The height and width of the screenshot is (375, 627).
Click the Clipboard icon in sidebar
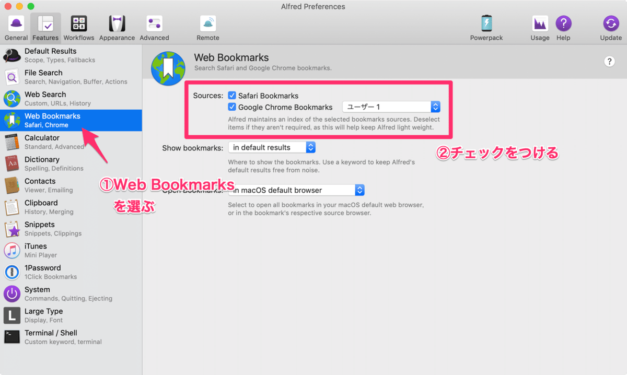12,207
